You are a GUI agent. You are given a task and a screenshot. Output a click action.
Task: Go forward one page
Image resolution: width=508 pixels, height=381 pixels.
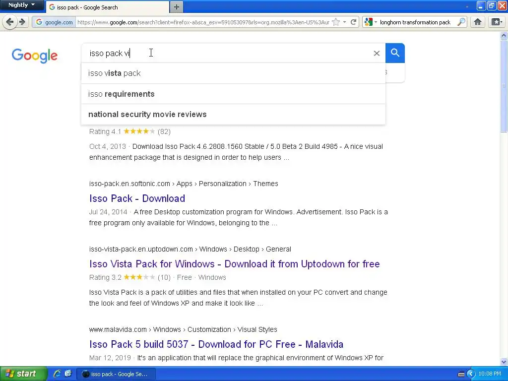pos(22,22)
